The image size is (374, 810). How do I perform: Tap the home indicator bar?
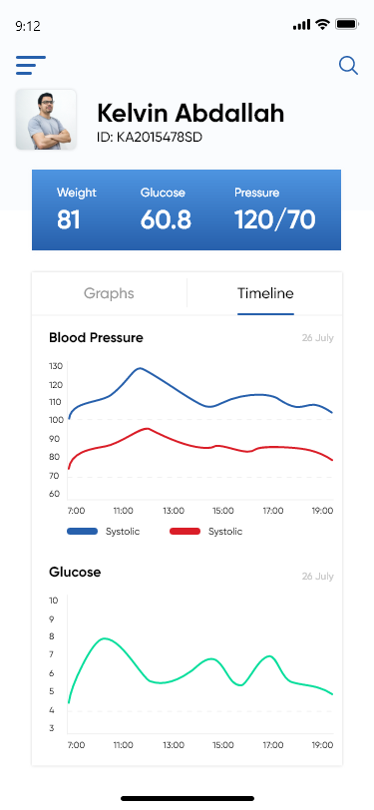187,799
